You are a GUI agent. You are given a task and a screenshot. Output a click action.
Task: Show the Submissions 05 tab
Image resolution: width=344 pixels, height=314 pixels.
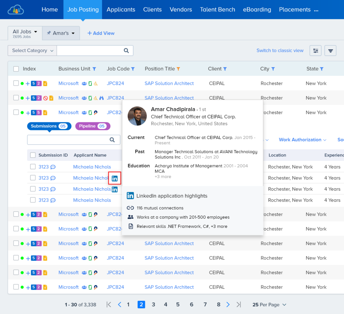[x=49, y=126]
